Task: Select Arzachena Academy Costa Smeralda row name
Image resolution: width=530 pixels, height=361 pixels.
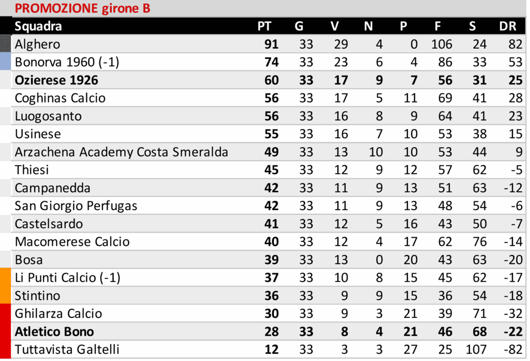Action: (122, 152)
